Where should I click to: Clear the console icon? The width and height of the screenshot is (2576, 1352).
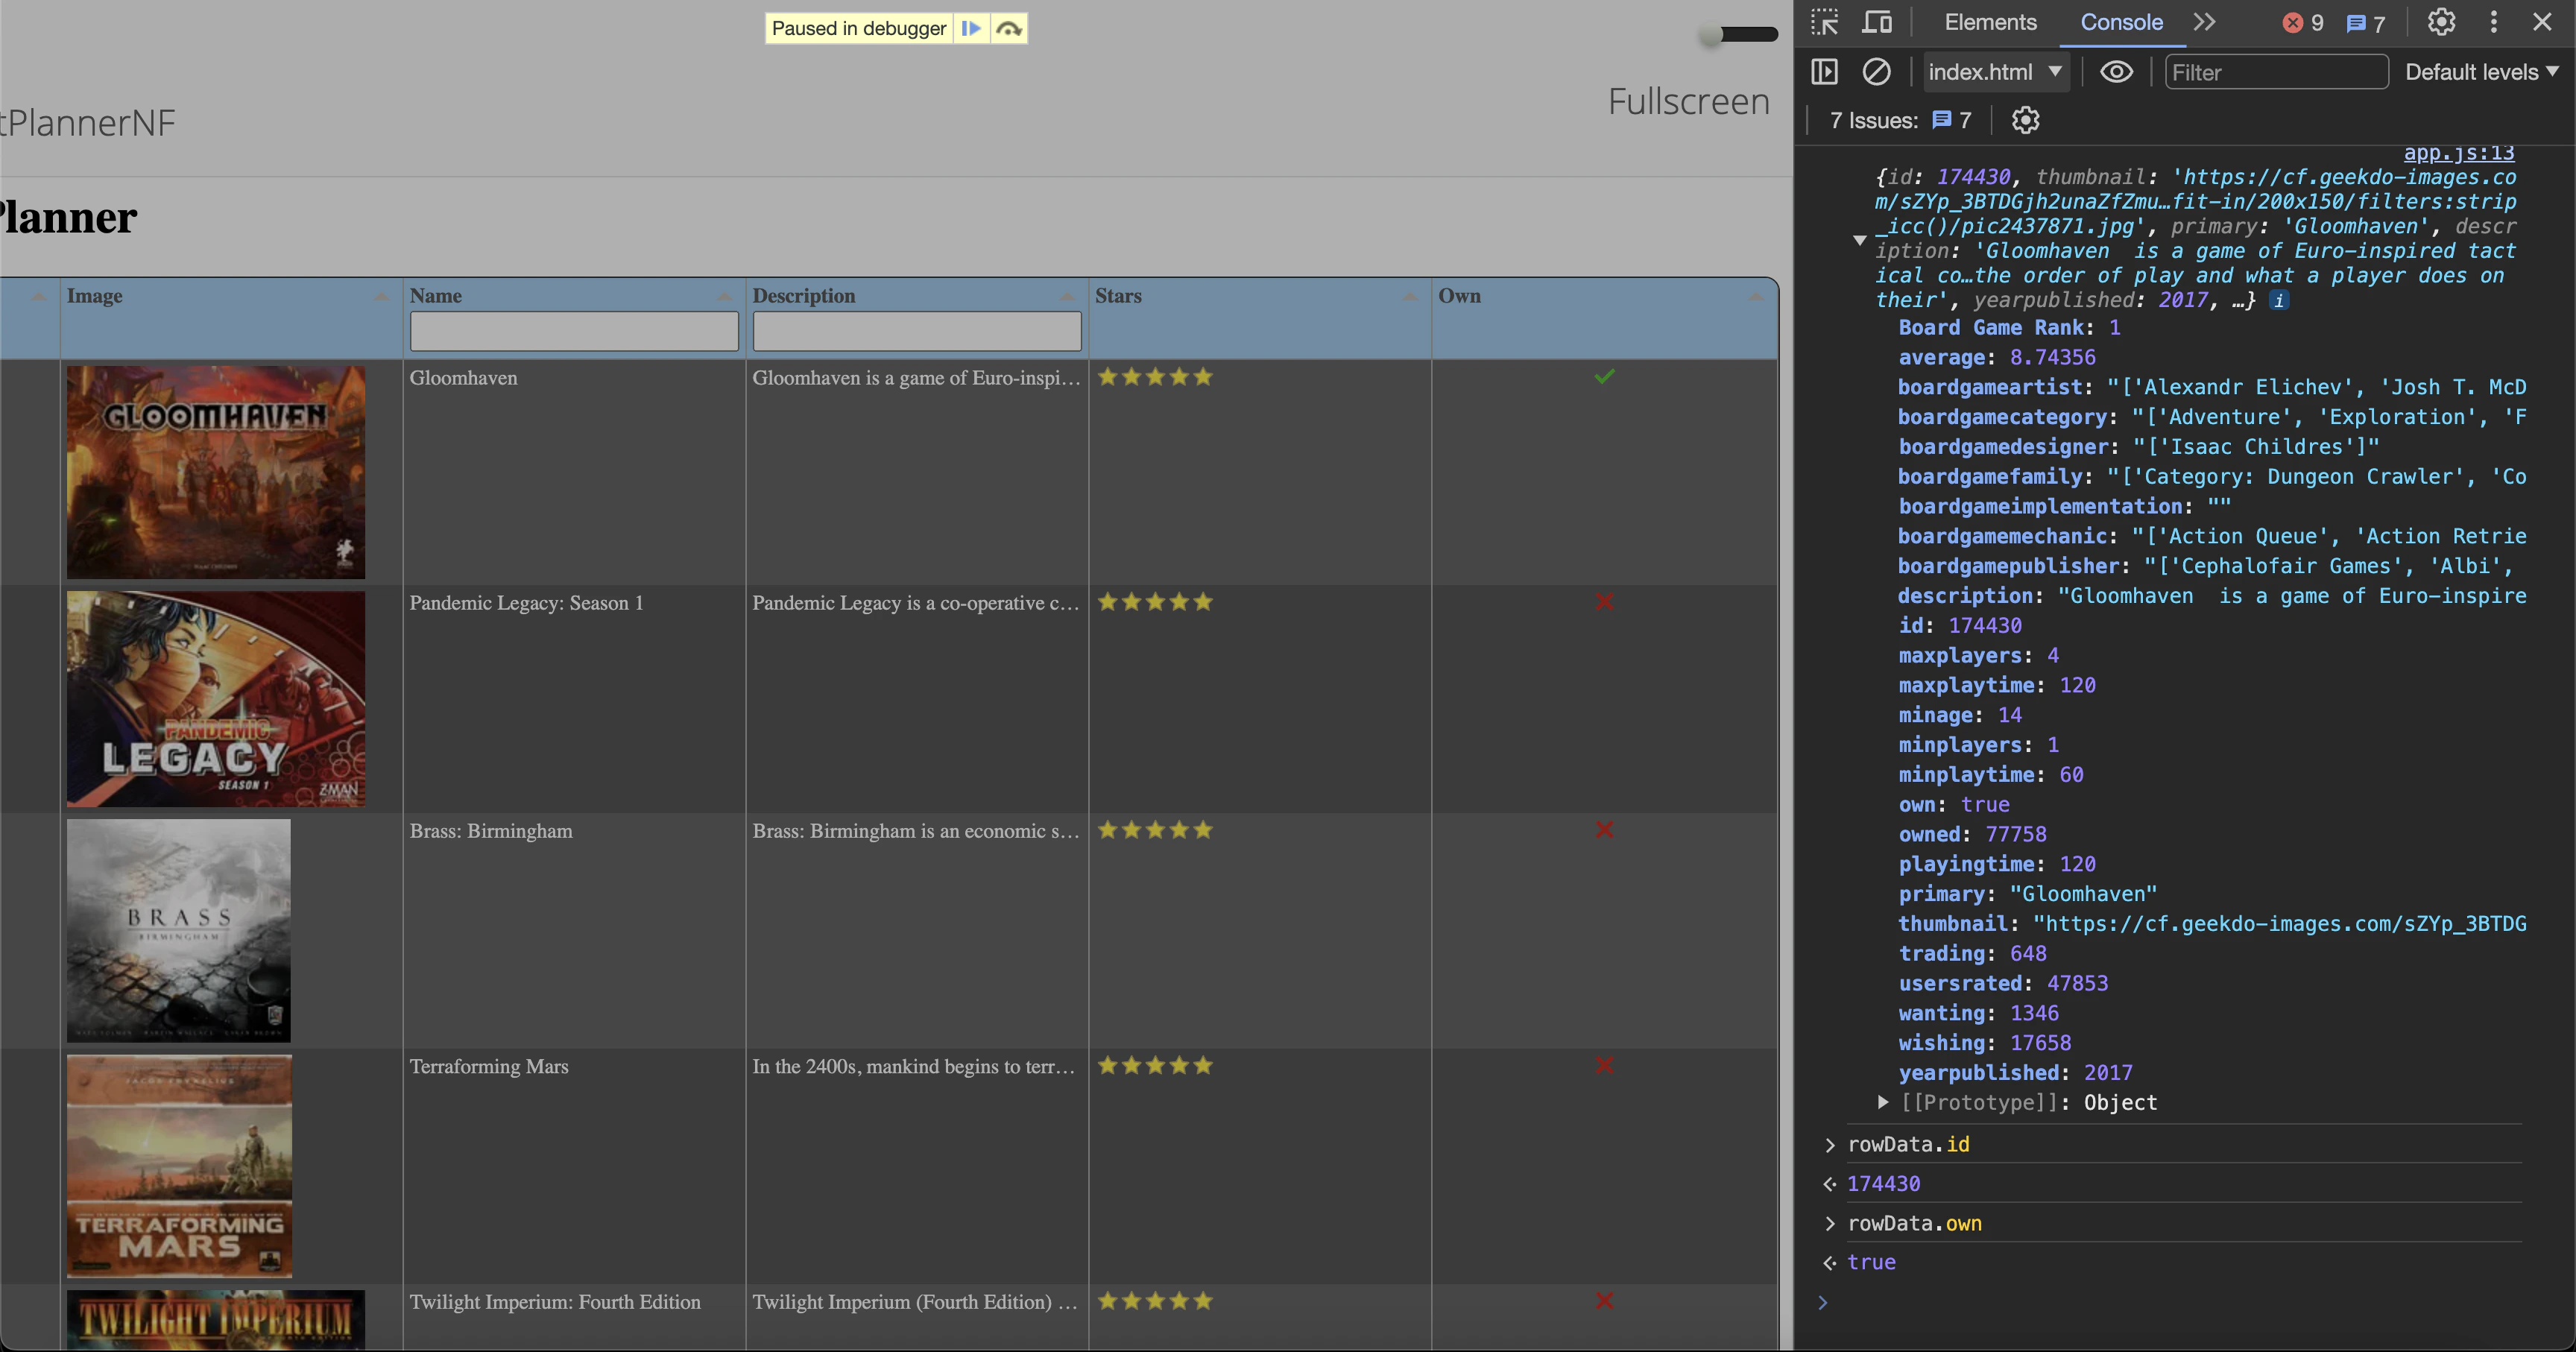tap(1876, 72)
